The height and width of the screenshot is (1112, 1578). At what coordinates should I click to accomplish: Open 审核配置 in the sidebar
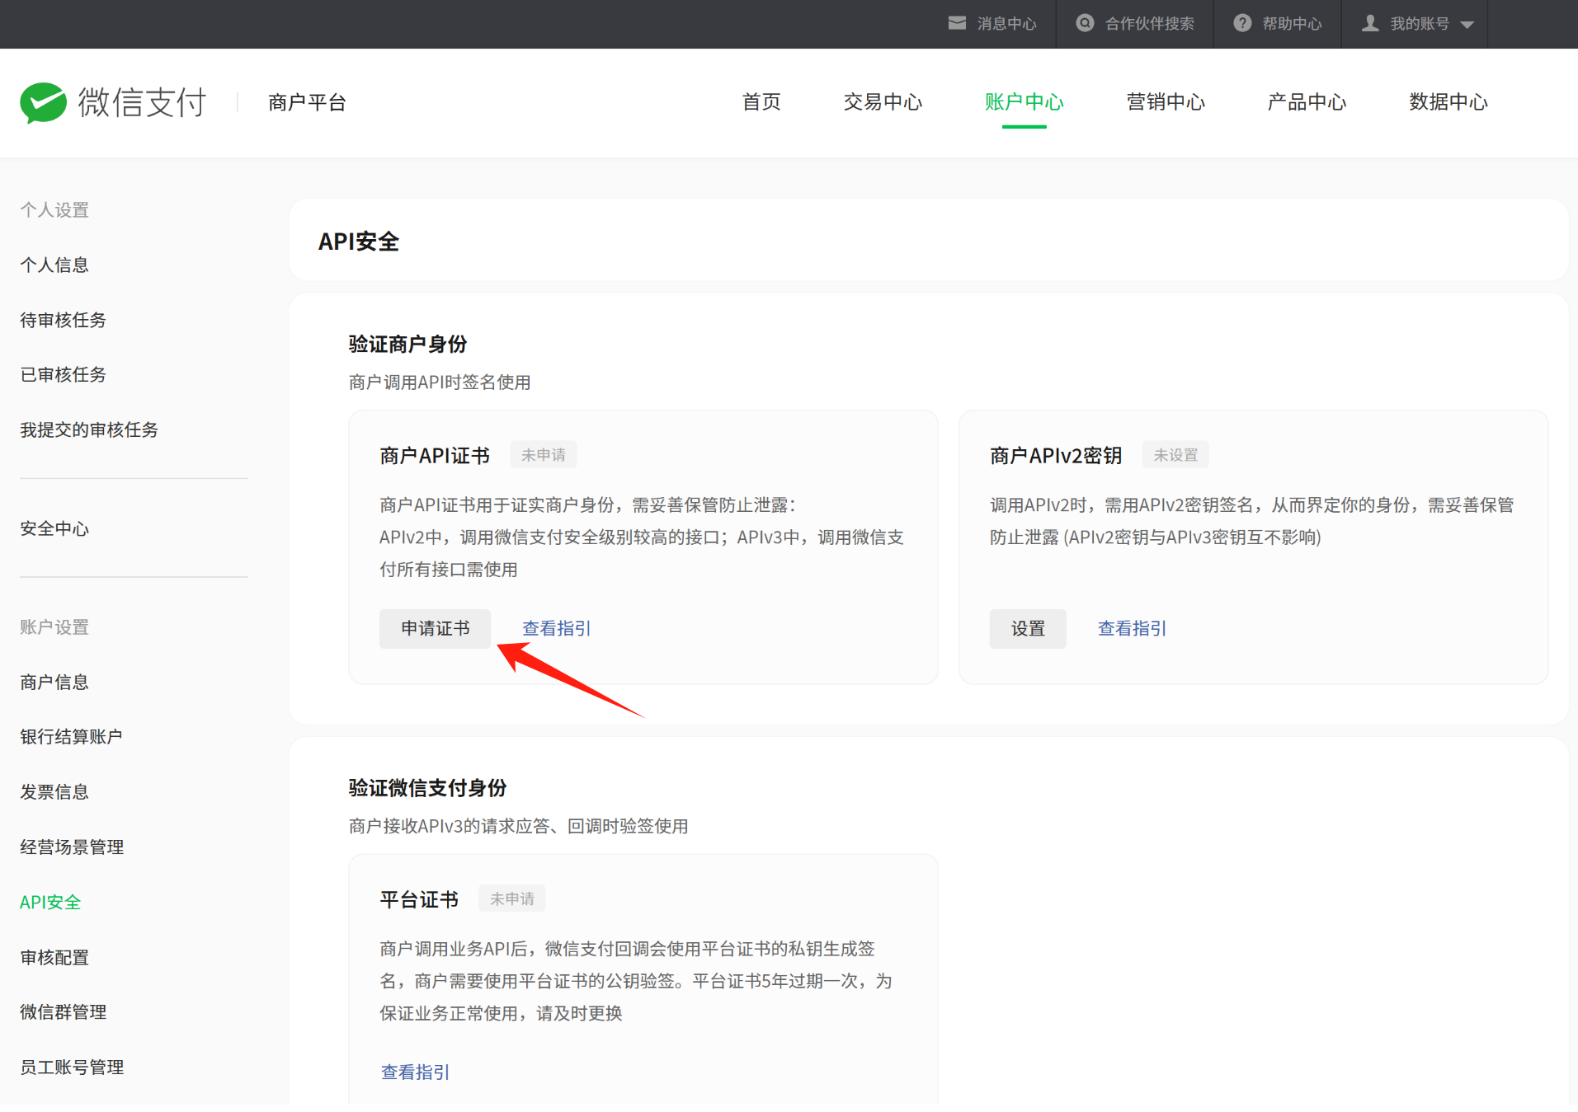pyautogui.click(x=54, y=957)
